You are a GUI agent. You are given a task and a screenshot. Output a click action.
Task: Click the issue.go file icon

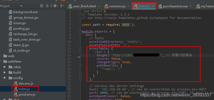[10, 23]
